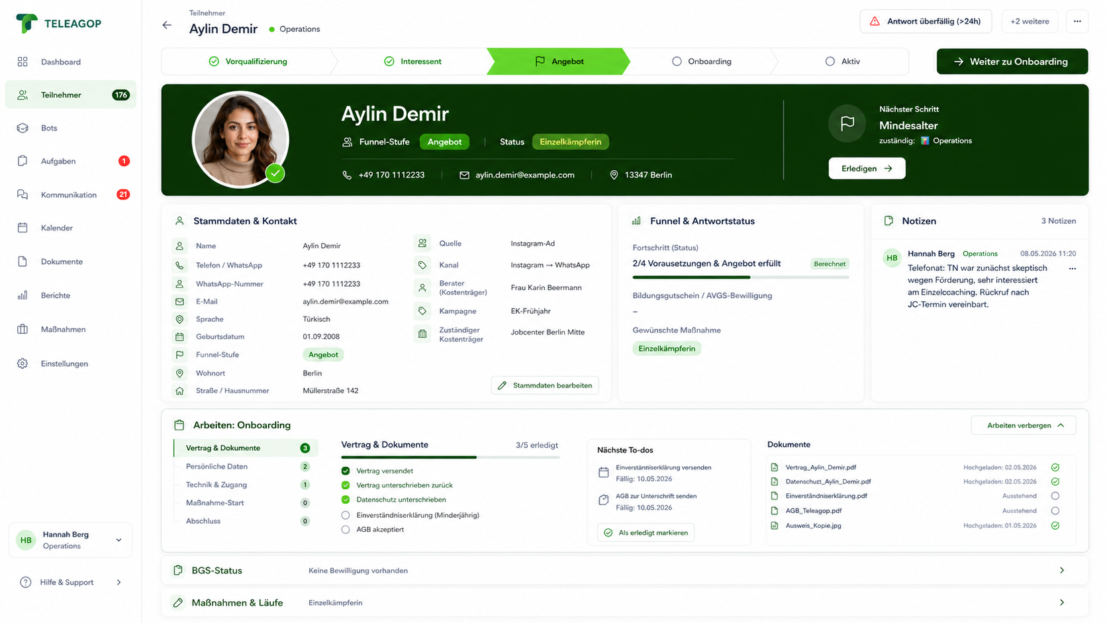
Task: Check the AGB akzeptiert item
Action: 346,530
